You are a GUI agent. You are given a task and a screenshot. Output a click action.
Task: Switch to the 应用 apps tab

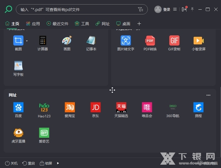(33, 24)
